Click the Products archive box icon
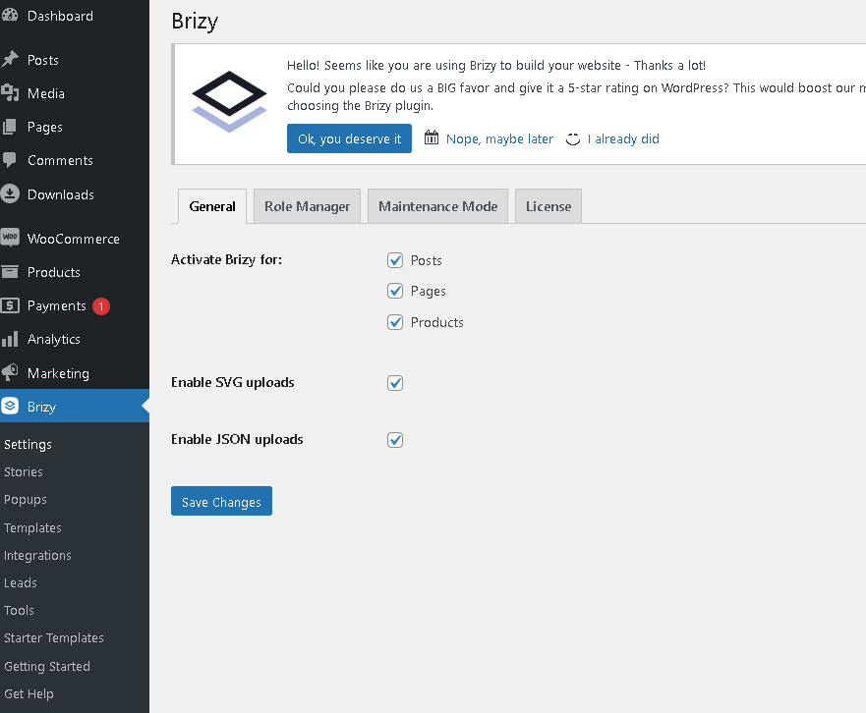The width and height of the screenshot is (866, 713). [x=10, y=271]
